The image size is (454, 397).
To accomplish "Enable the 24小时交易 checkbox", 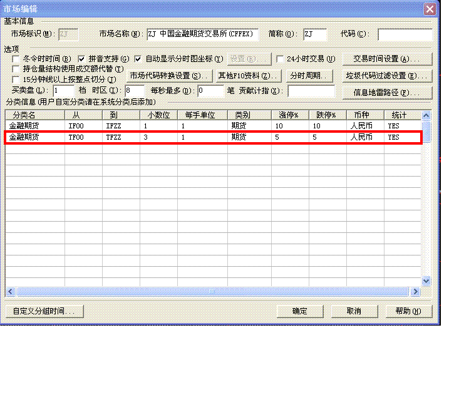I will [280, 59].
